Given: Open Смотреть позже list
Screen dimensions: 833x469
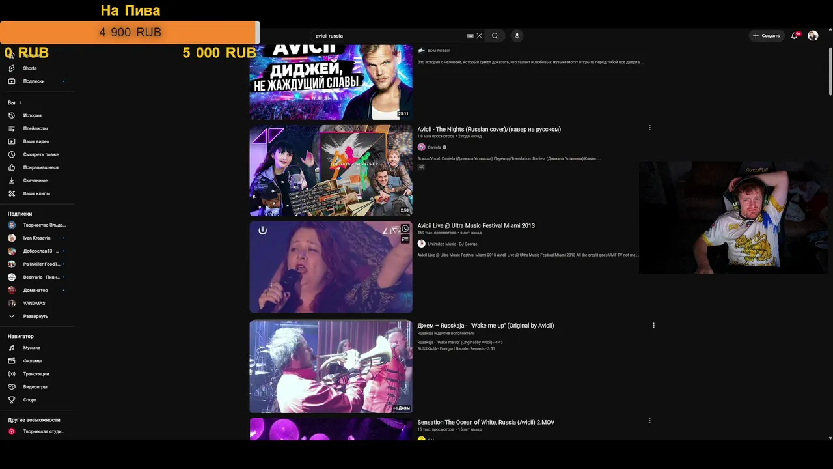Looking at the screenshot, I should tap(40, 154).
